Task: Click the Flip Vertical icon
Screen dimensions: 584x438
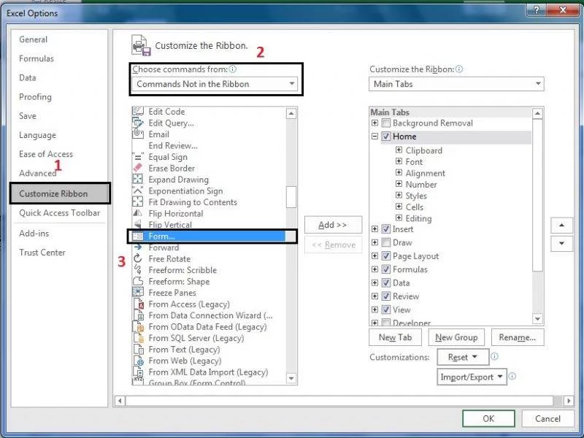Action: pyautogui.click(x=138, y=224)
